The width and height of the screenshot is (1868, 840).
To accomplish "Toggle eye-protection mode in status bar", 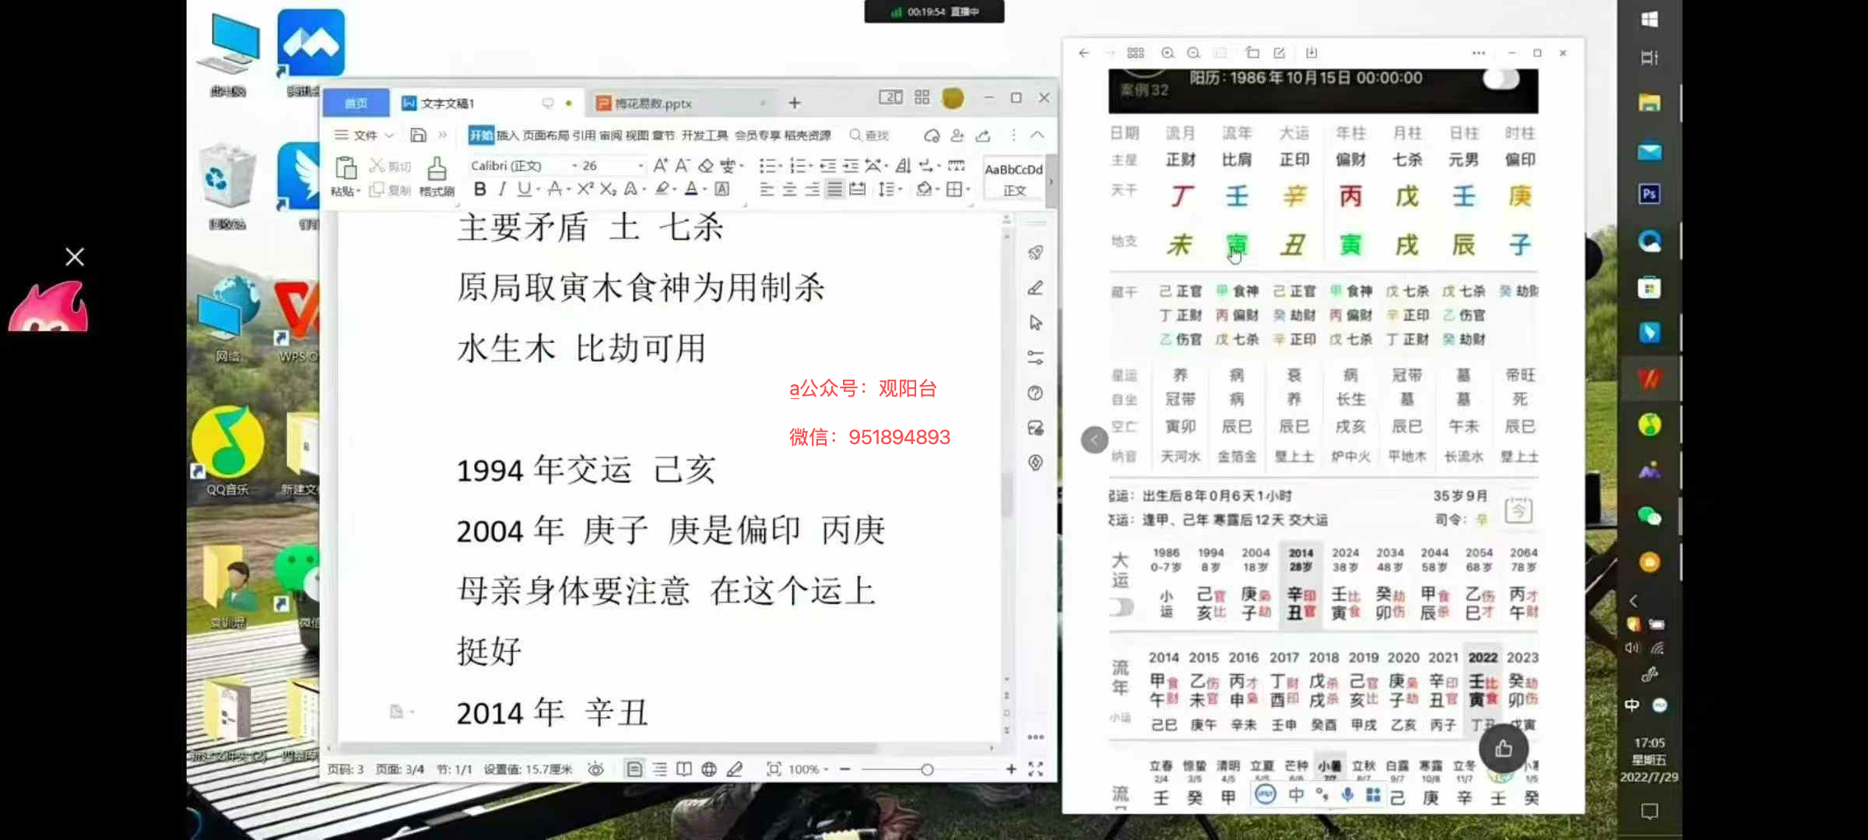I will [x=595, y=769].
